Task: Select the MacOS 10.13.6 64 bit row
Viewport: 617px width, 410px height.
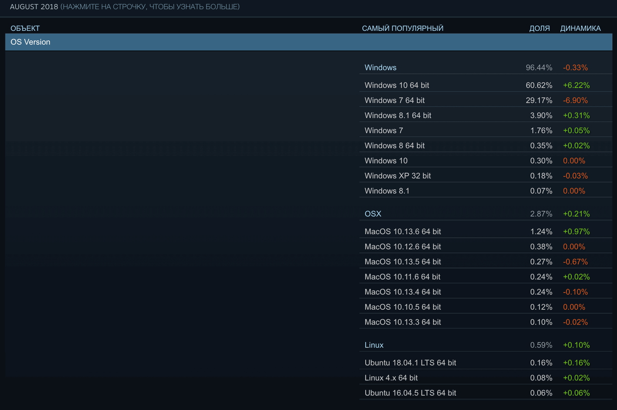Action: (x=402, y=231)
